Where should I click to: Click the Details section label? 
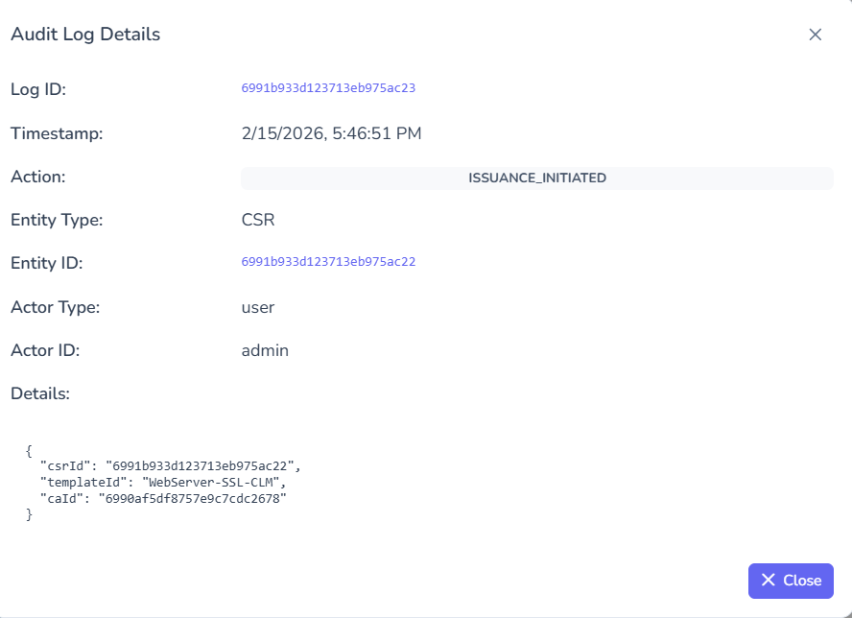[x=38, y=393]
